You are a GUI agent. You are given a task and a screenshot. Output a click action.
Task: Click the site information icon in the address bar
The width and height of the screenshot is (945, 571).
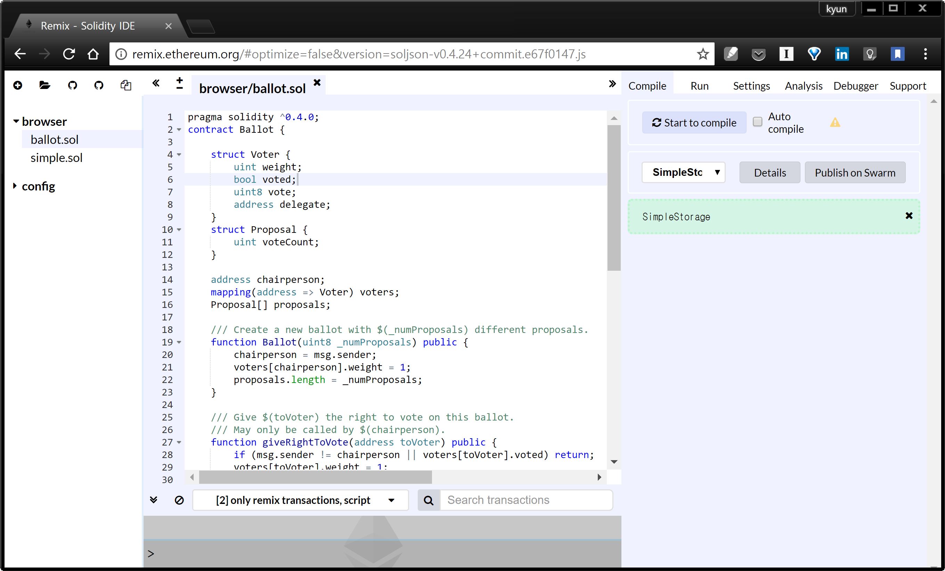point(121,54)
